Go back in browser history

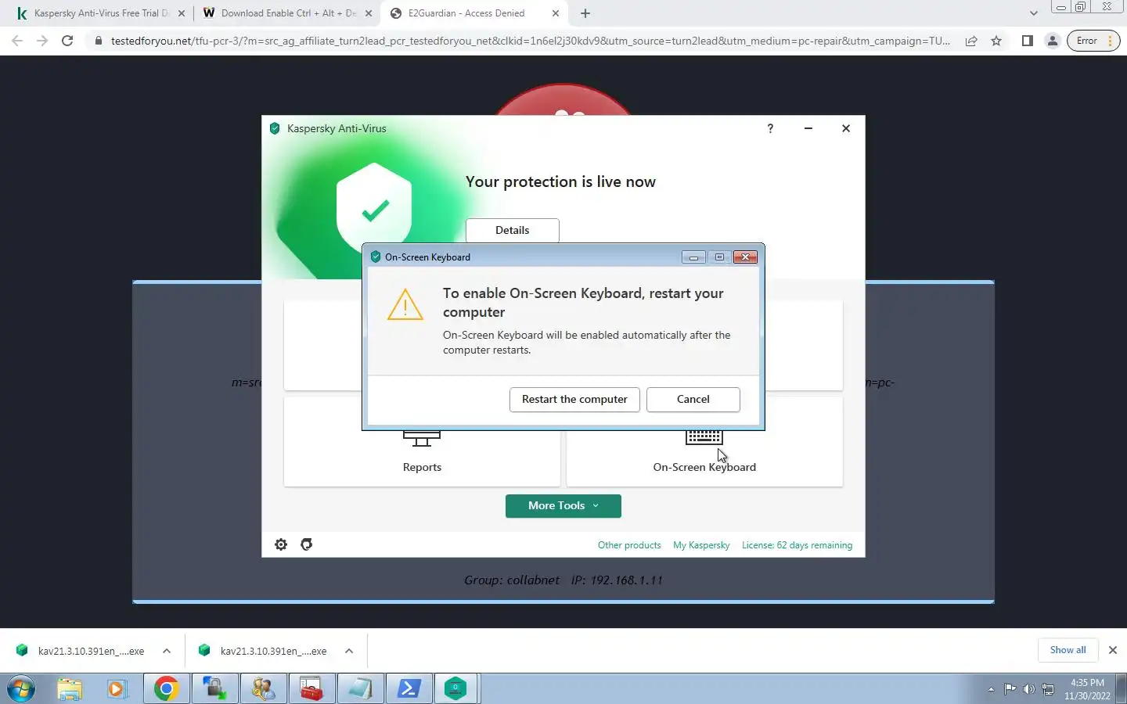pyautogui.click(x=17, y=41)
